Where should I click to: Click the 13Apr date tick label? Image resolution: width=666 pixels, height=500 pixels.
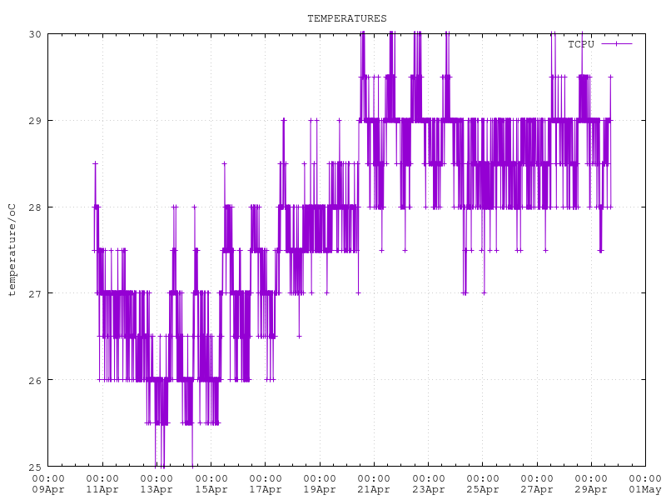tap(157, 489)
